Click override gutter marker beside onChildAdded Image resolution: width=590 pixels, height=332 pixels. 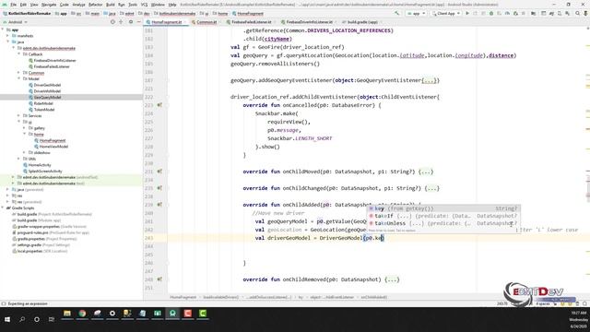[x=159, y=205]
